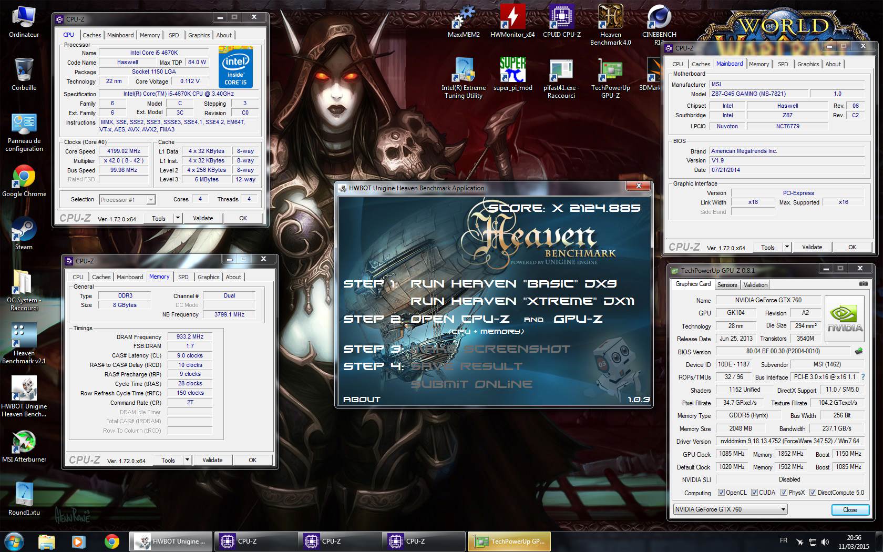This screenshot has height=552, width=883.
Task: Click ABOUT in the HWBOT Heaven window
Action: click(362, 399)
